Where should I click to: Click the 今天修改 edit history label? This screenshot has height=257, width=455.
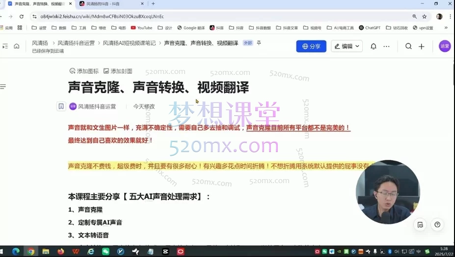coord(144,107)
